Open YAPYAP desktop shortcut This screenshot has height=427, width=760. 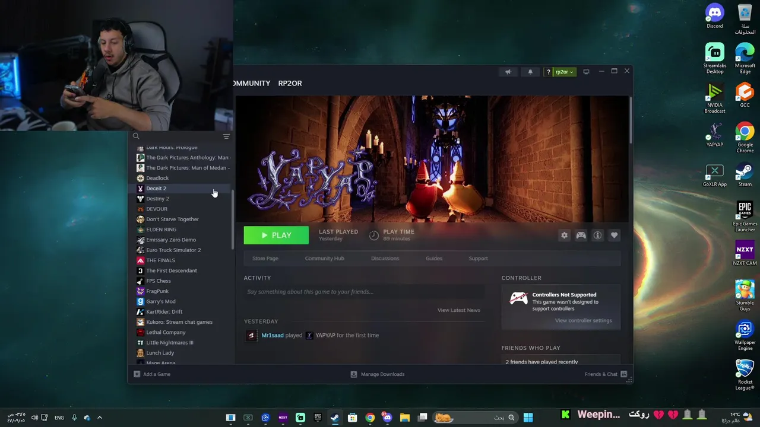[x=715, y=135]
